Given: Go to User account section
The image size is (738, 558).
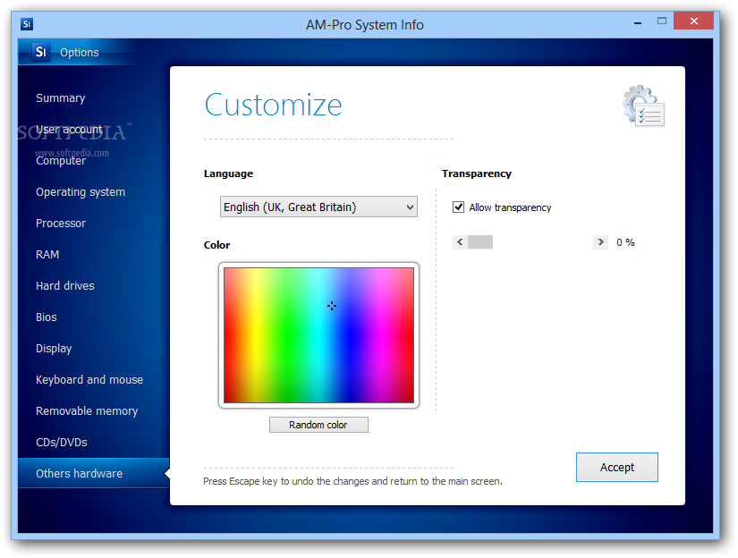Looking at the screenshot, I should [x=69, y=130].
